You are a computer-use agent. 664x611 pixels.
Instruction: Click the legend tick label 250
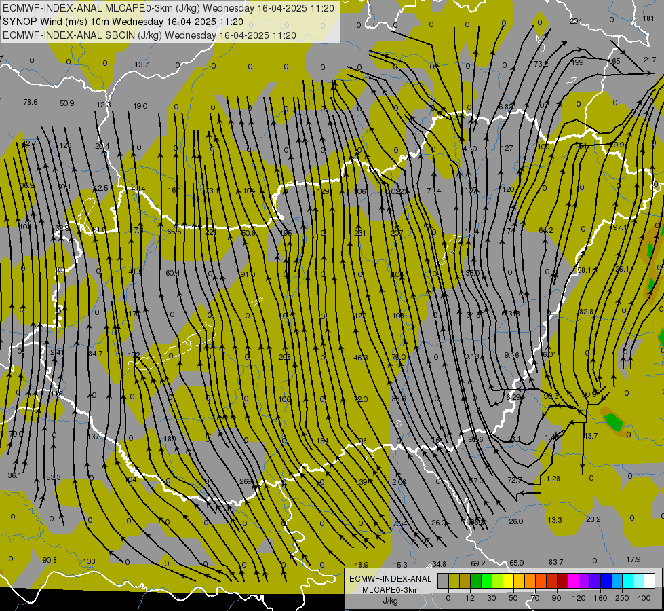click(622, 598)
